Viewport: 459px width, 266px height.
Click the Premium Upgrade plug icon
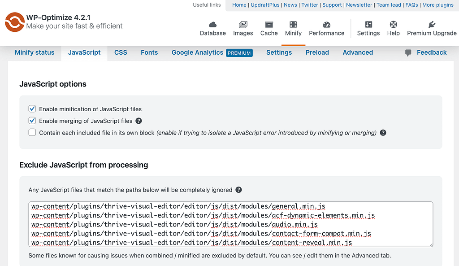432,24
